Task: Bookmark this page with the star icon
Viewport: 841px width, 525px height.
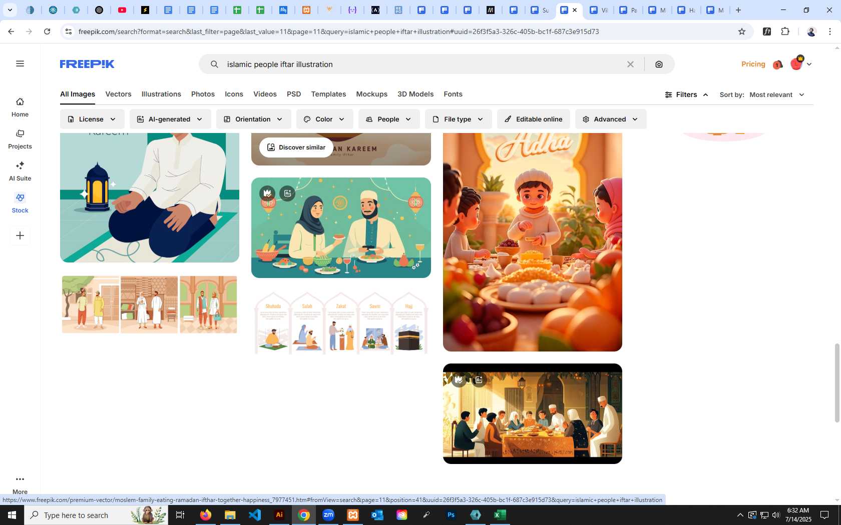Action: click(742, 31)
